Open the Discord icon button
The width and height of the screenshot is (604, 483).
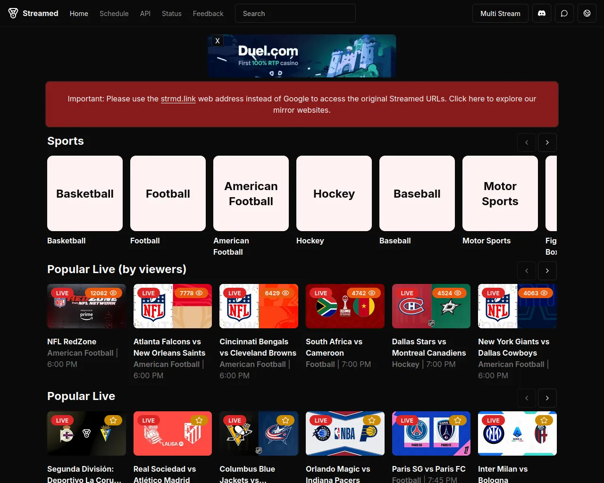542,14
